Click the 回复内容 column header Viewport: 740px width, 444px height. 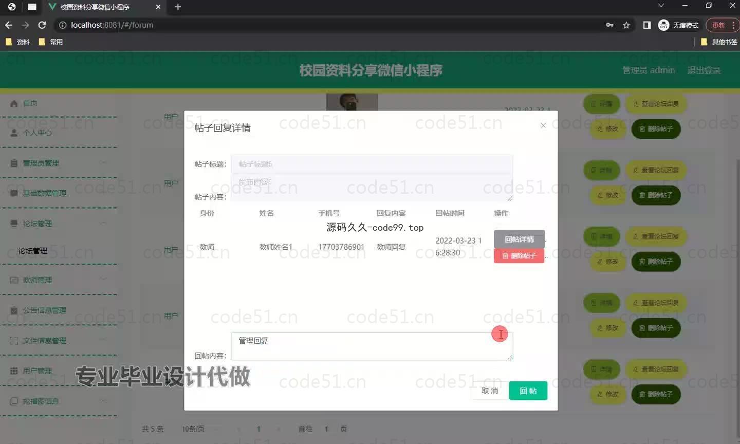[x=391, y=213]
